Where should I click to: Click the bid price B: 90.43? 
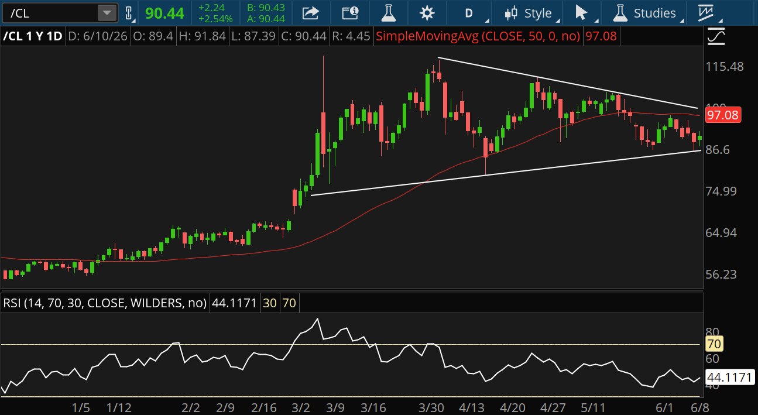coord(266,8)
